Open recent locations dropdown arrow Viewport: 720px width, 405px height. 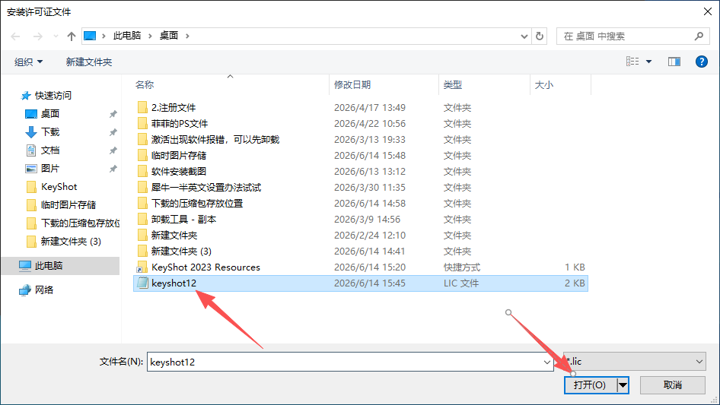pyautogui.click(x=56, y=36)
